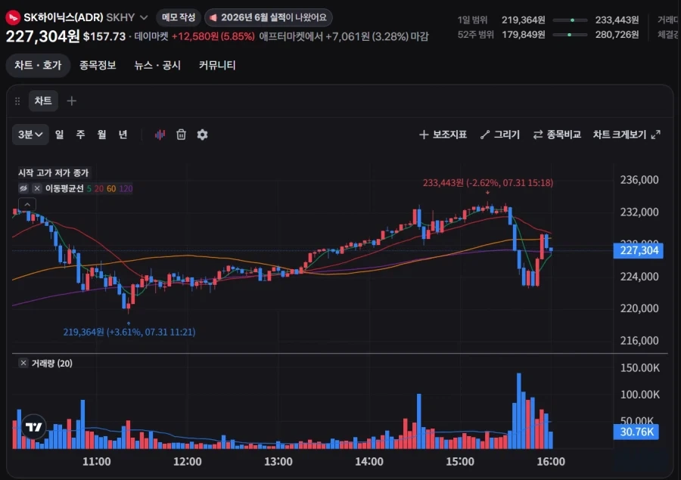681x480 pixels.
Task: Click the 시작 고가 저가 종가 legend
Action: point(53,173)
